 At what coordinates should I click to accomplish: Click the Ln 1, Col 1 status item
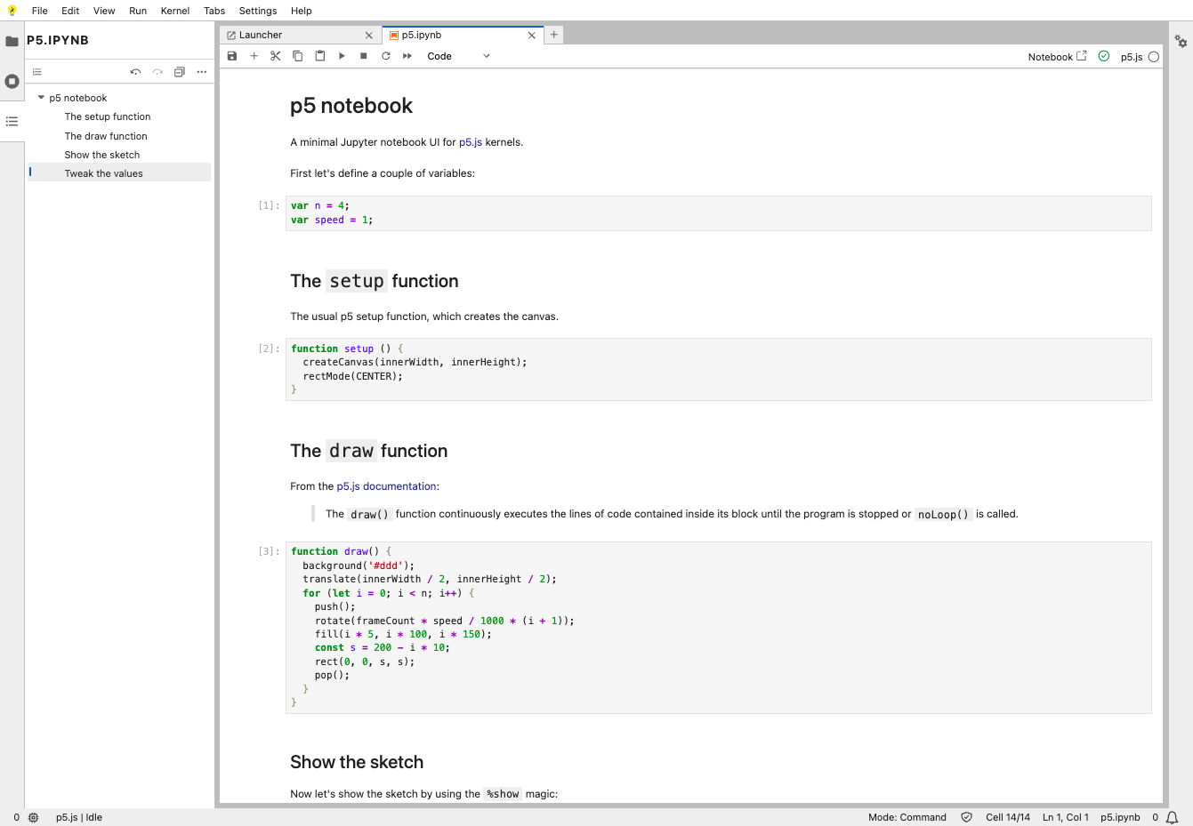point(1066,817)
